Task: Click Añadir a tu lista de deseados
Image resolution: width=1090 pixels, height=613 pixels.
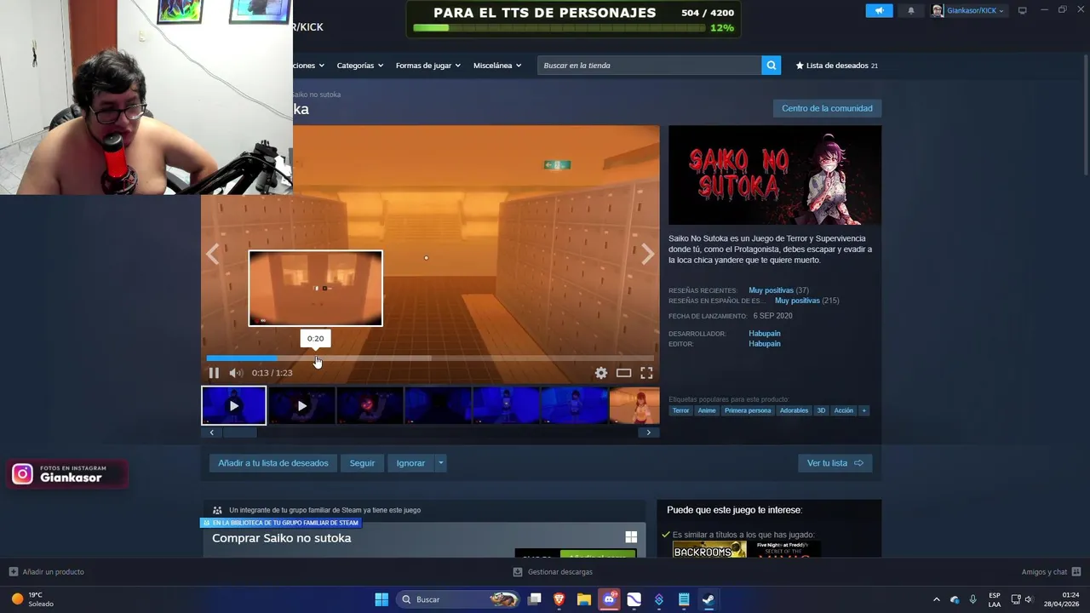Action: 272,463
